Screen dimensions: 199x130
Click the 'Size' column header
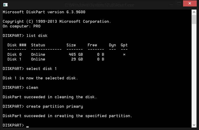(71, 45)
